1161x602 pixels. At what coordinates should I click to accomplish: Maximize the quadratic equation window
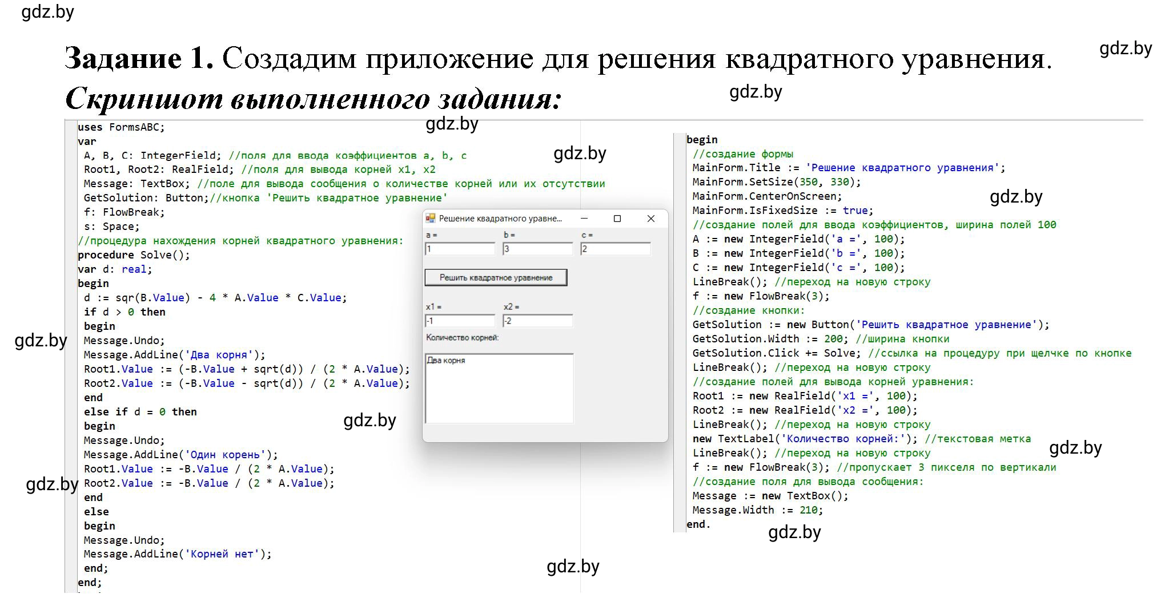pyautogui.click(x=617, y=219)
